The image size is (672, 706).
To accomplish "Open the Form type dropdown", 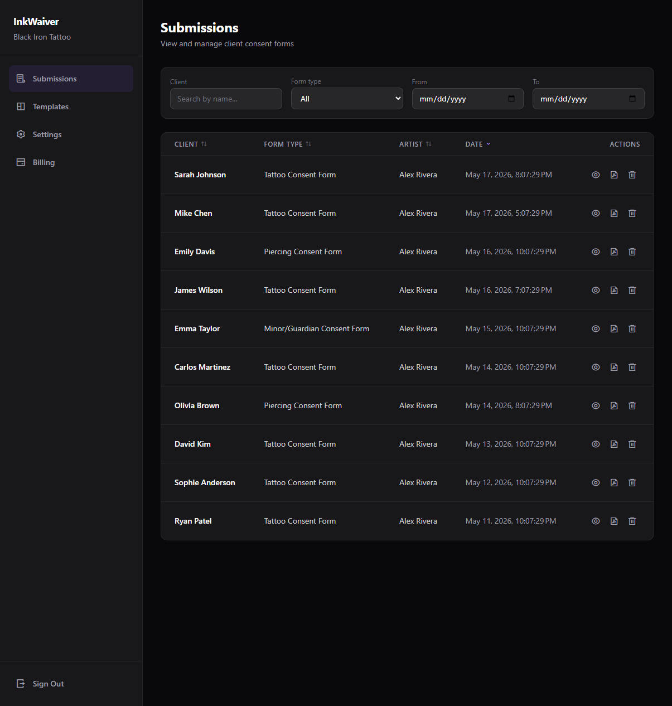I will (347, 99).
